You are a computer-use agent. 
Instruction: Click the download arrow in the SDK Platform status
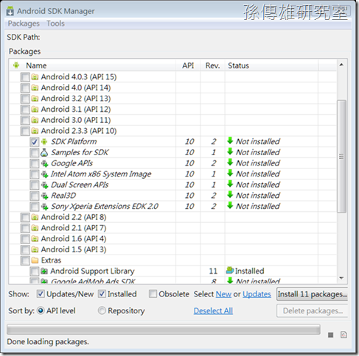point(230,141)
